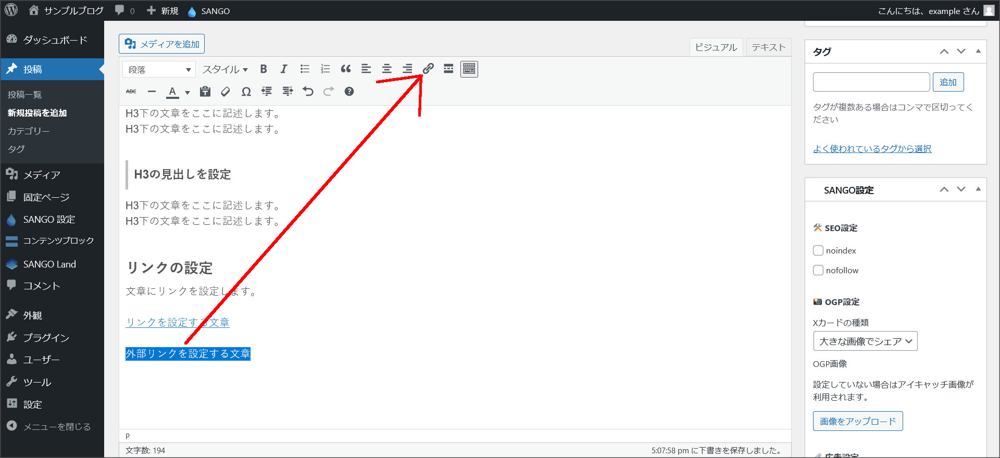This screenshot has width=1000, height=458.
Task: Click the undo arrow icon
Action: [x=308, y=92]
